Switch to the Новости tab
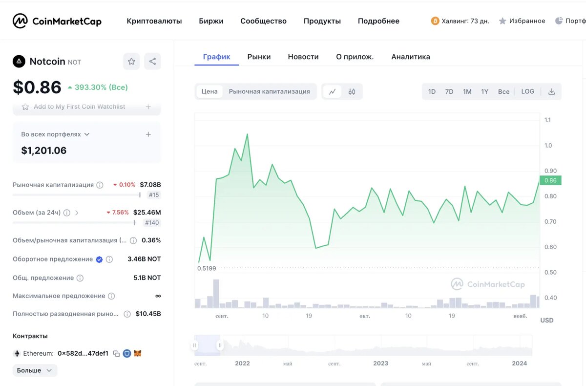586x386 pixels. (x=303, y=57)
